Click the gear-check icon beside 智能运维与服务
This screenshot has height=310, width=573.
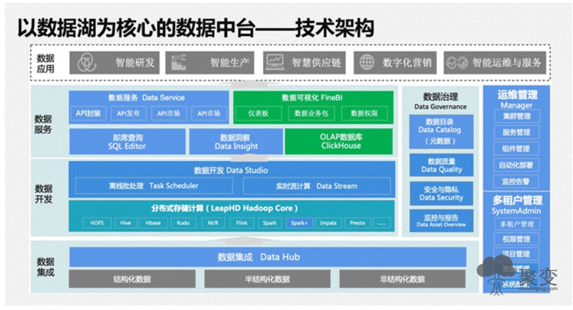coord(457,63)
